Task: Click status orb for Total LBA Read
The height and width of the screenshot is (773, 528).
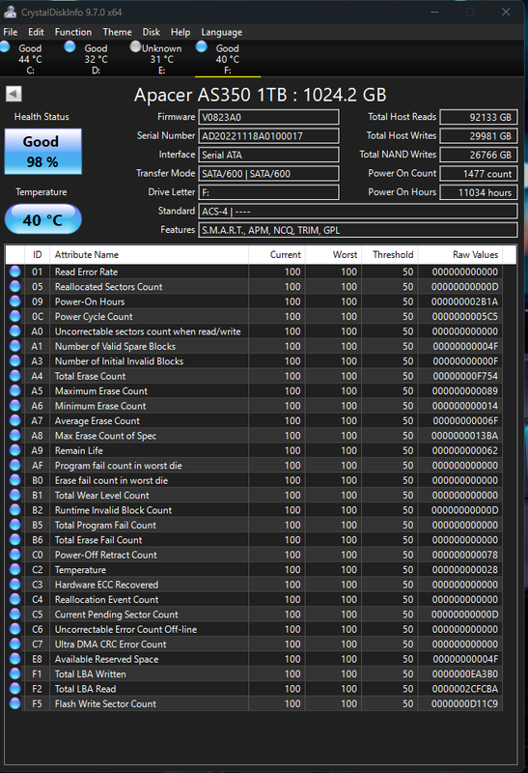Action: click(x=15, y=689)
